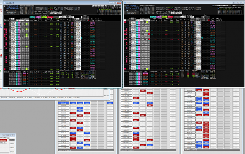Choose GBPNZD symbol in middle bottom panel
This screenshot has height=154, width=245.
click(x=126, y=128)
